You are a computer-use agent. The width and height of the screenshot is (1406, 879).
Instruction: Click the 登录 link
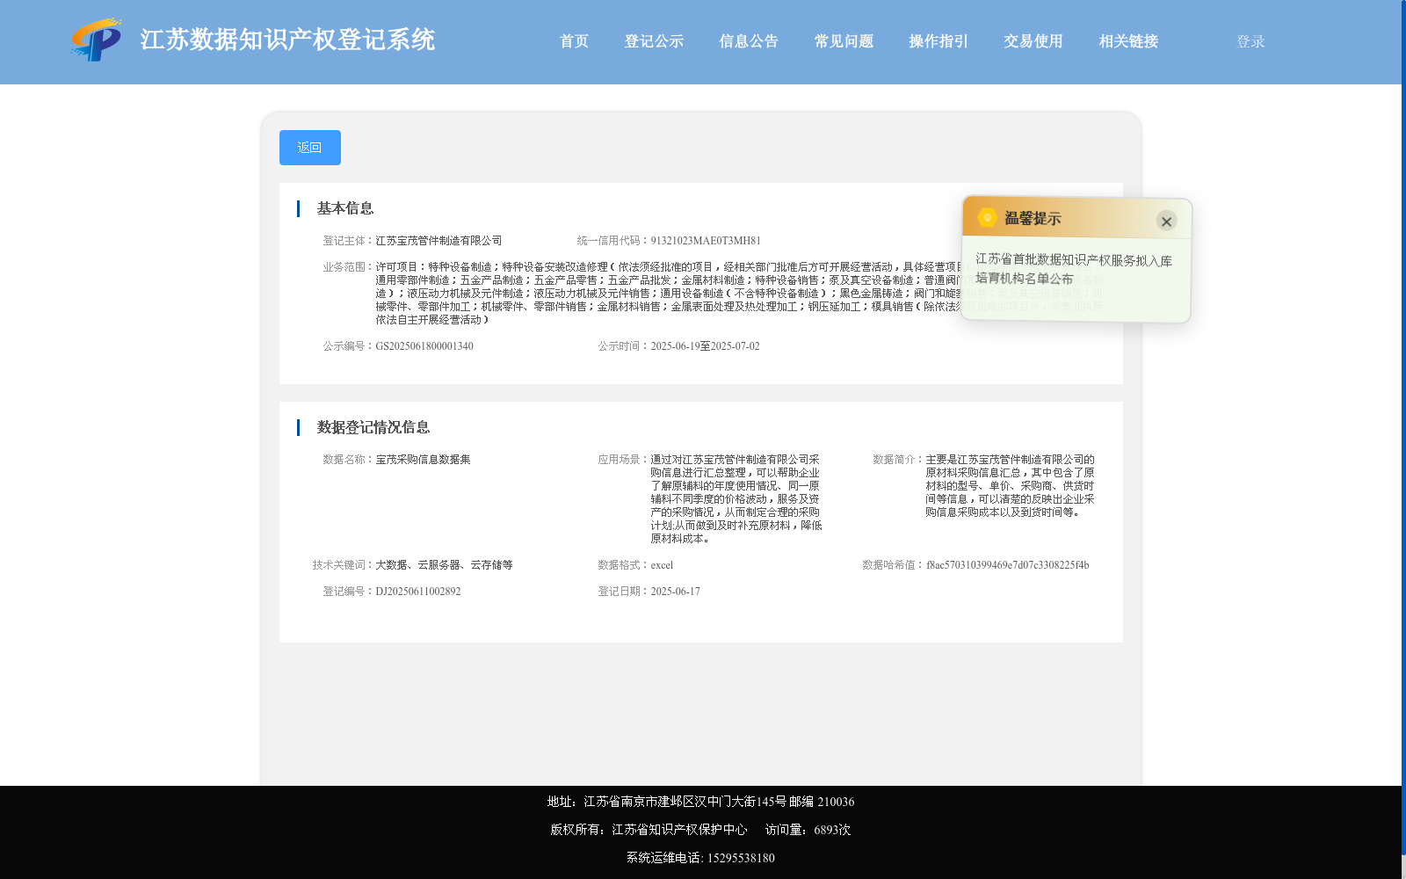1250,41
